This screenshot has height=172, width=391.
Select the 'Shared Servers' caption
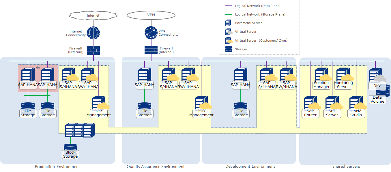coord(346,166)
